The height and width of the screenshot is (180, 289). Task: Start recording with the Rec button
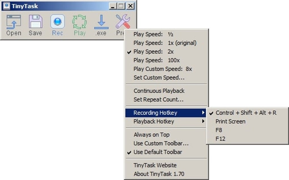(x=58, y=23)
